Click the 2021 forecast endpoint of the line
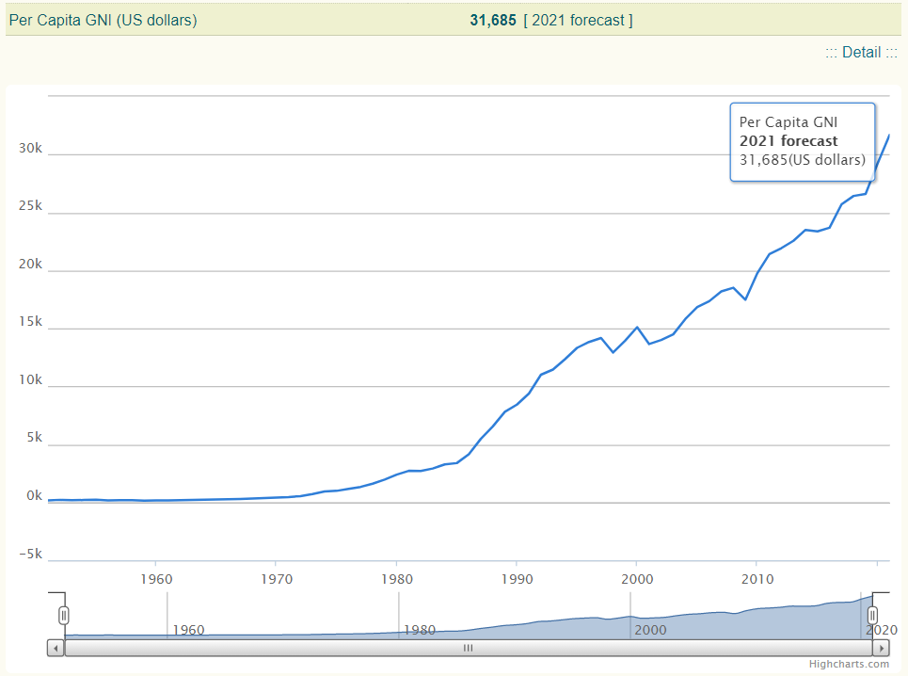 (x=889, y=136)
